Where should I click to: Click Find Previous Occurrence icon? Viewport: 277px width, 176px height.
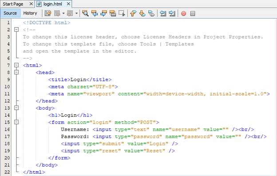point(95,13)
